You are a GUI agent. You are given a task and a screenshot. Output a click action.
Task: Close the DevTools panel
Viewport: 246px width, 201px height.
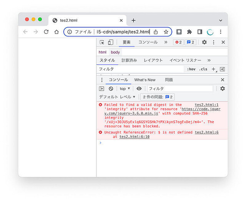223,42
